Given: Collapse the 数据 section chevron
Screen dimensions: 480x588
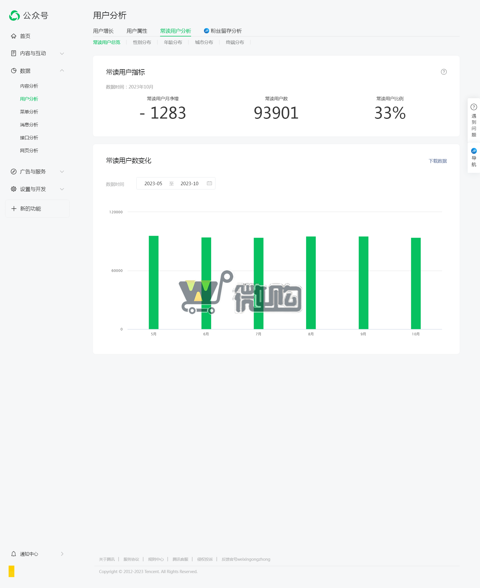Looking at the screenshot, I should click(x=62, y=71).
